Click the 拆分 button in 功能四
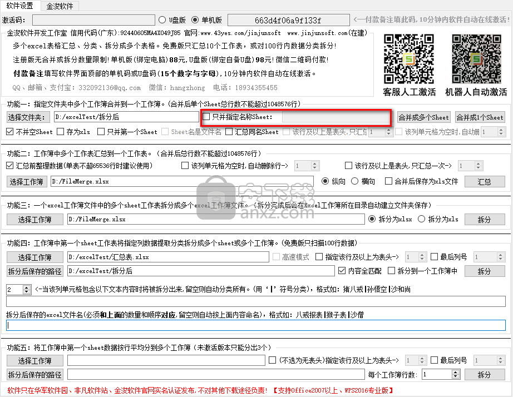 pos(485,271)
